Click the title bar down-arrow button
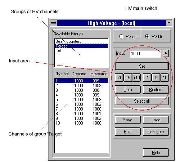180x162 pixels. pos(169,23)
